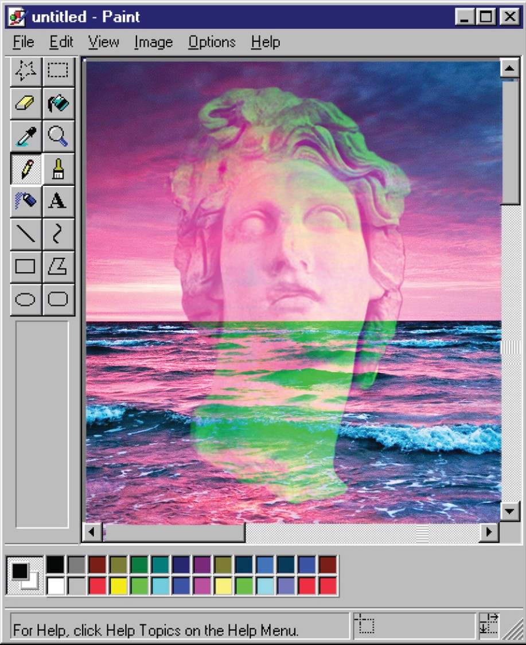Click the horizontal scrollbar right arrow

(x=489, y=532)
